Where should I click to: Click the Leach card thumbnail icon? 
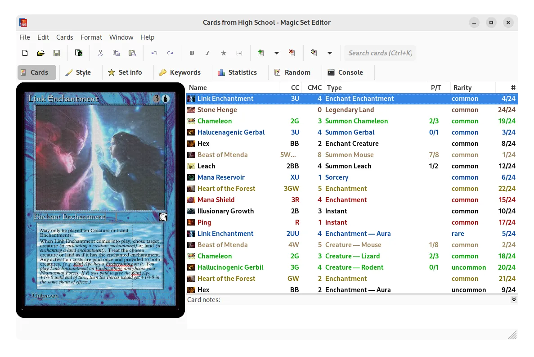click(x=191, y=166)
